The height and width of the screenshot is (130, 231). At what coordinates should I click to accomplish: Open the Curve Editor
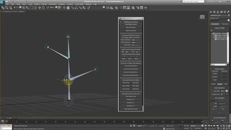(125, 8)
